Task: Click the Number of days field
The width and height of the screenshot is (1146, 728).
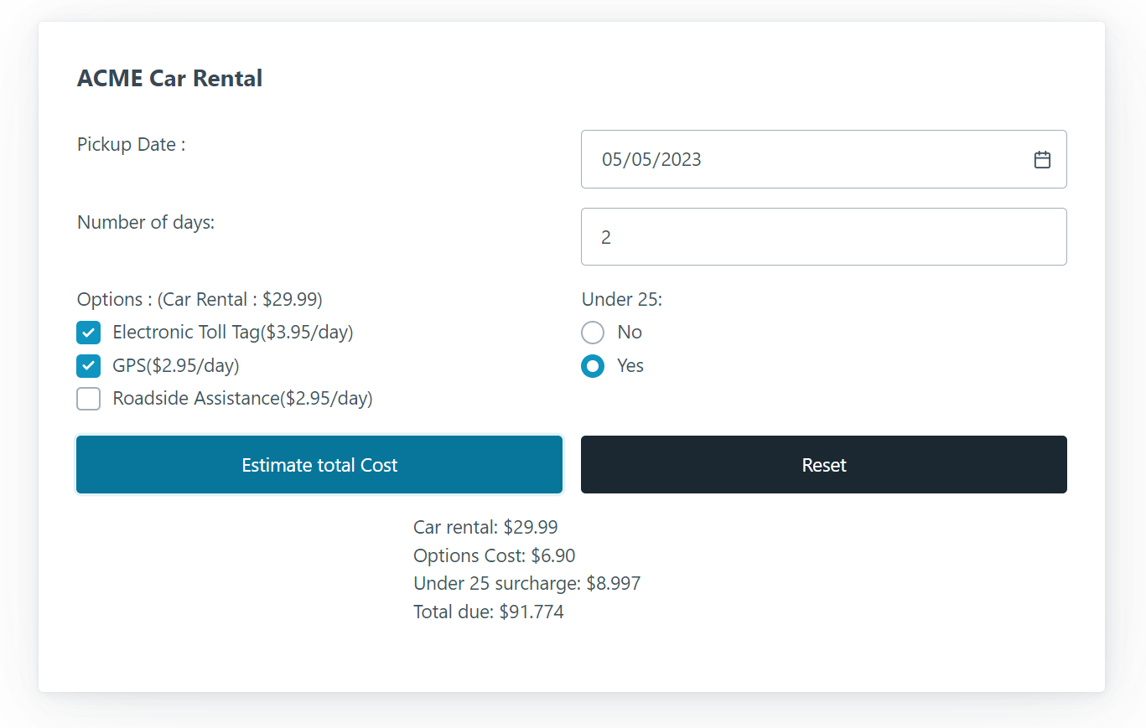Action: pos(796,236)
